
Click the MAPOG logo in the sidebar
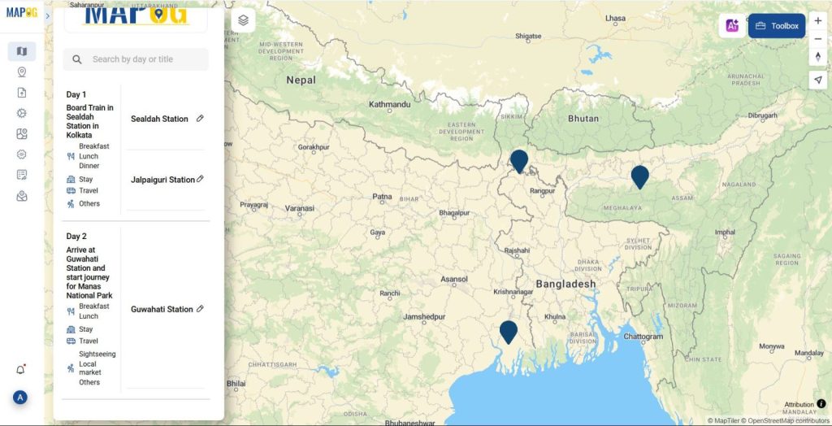pyautogui.click(x=22, y=13)
